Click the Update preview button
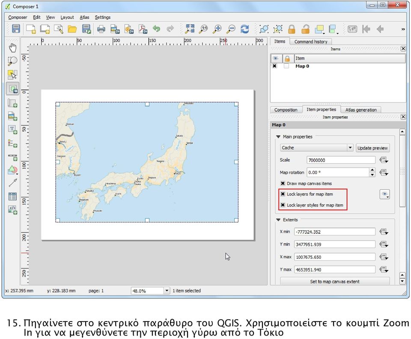This screenshot has width=411, height=339. coord(372,148)
